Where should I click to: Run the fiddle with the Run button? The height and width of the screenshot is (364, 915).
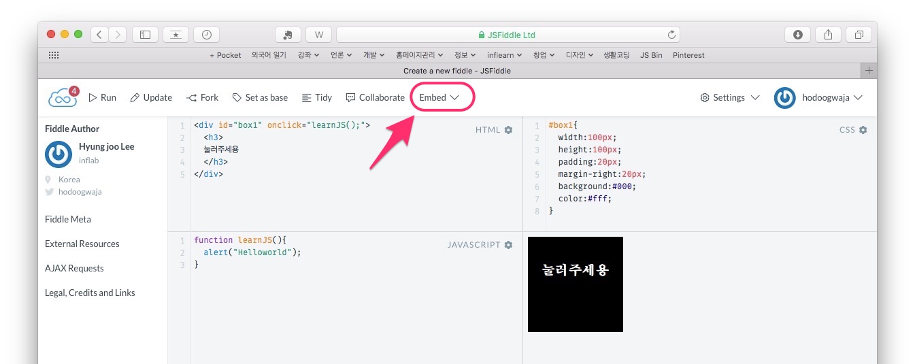[x=102, y=97]
